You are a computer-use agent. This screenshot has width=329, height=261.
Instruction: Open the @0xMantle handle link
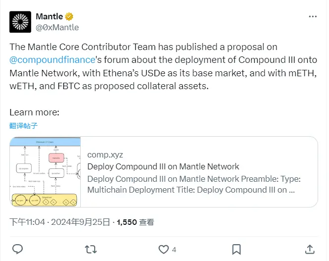57,27
